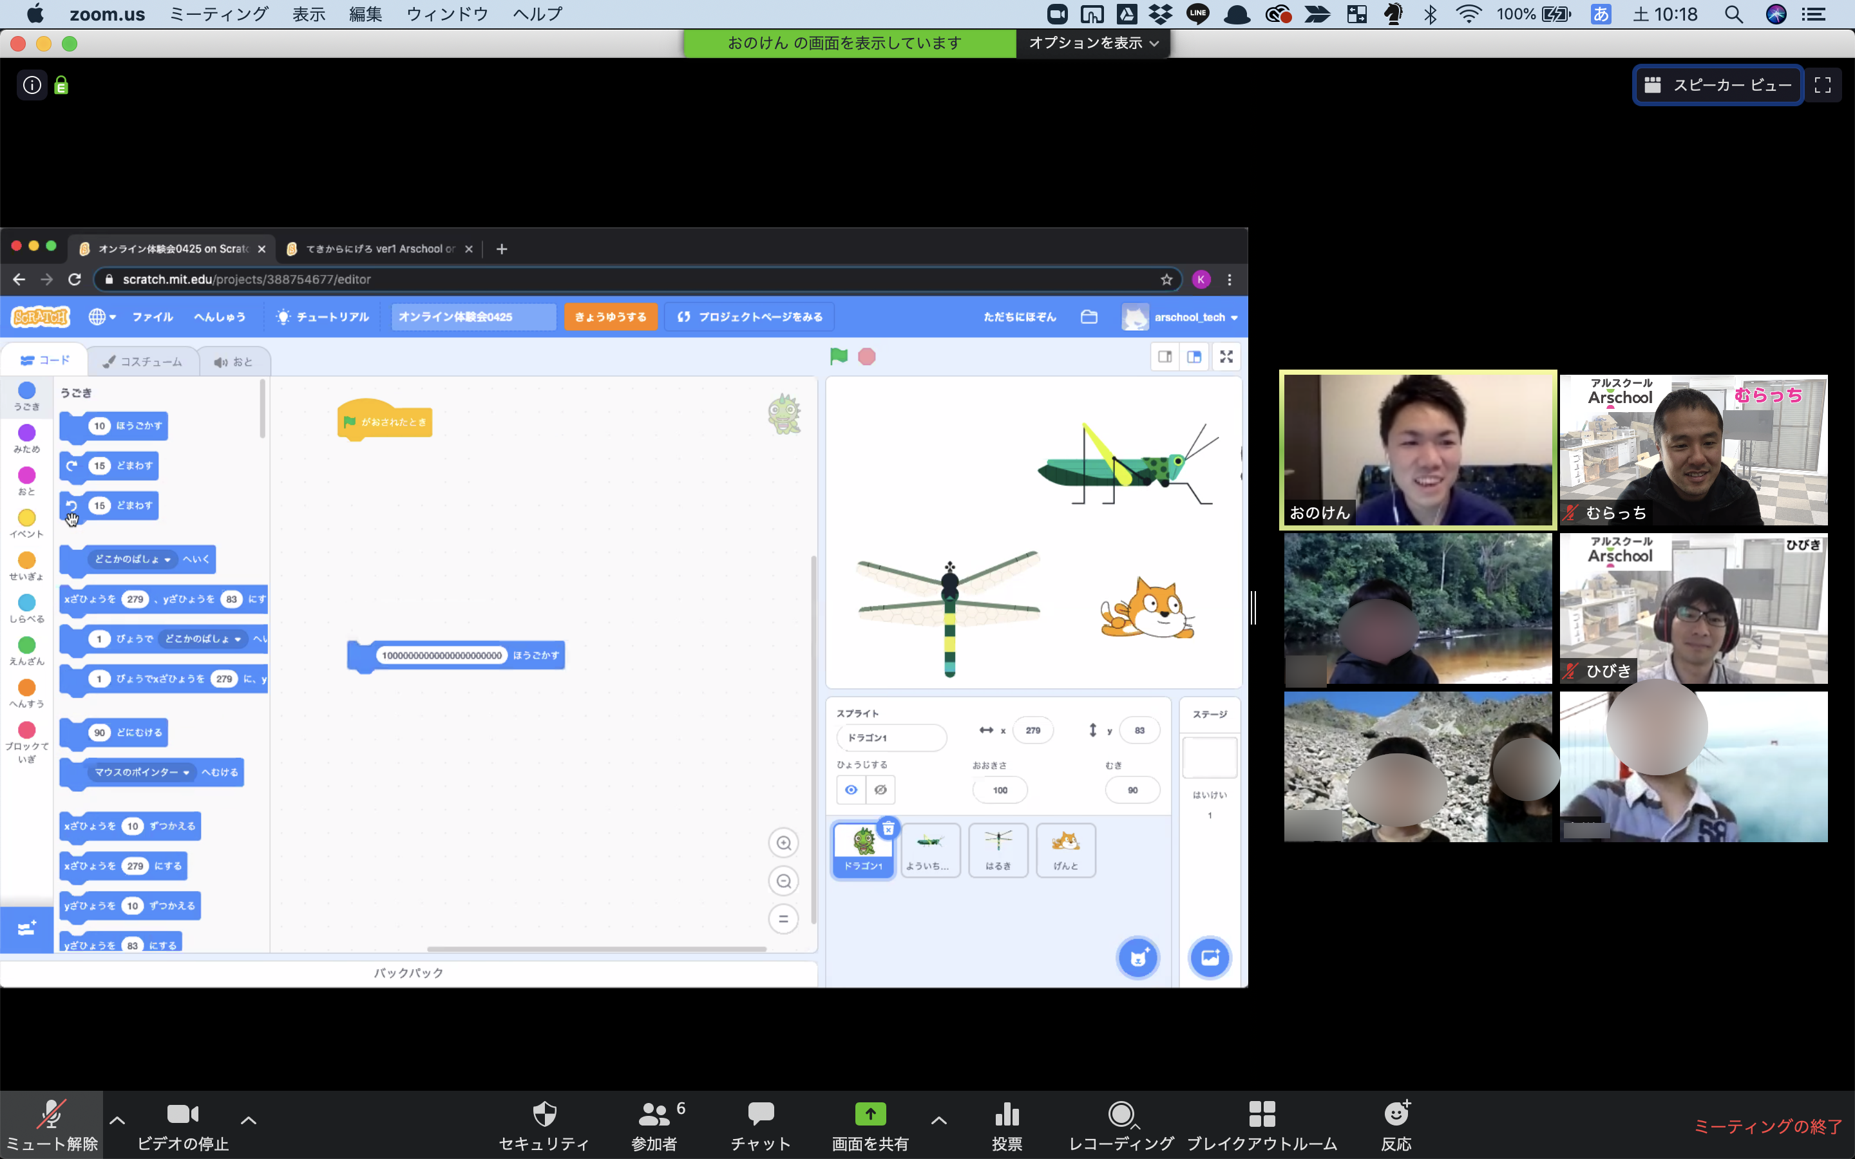Click the プロジェクトページをみる button

pos(750,317)
